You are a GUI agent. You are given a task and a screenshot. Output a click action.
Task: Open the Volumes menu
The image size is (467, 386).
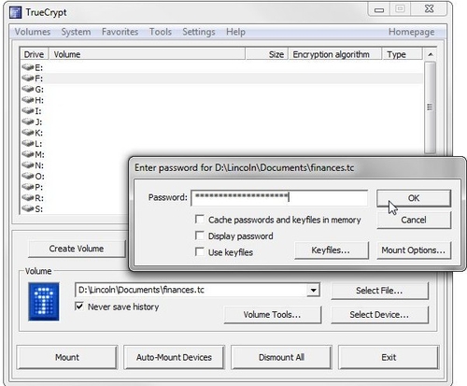(33, 32)
